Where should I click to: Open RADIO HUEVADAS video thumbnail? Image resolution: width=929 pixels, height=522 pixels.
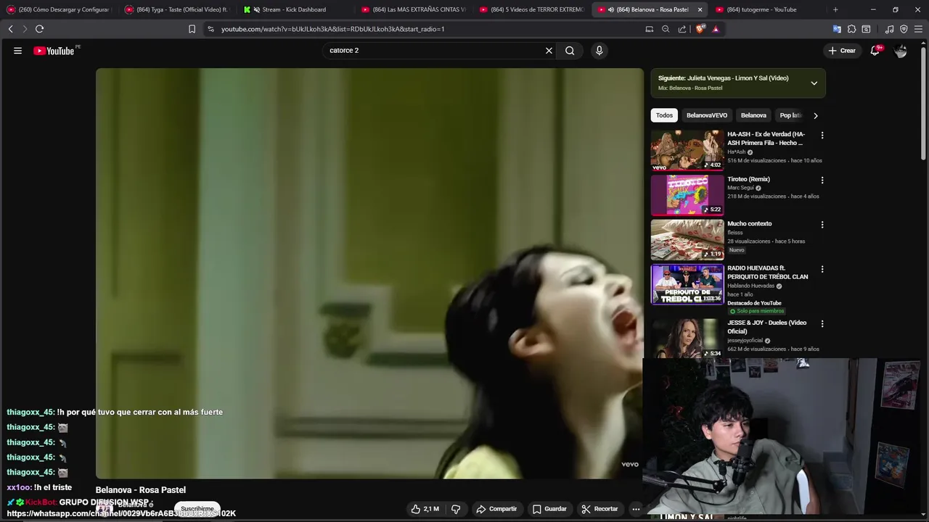tap(687, 284)
